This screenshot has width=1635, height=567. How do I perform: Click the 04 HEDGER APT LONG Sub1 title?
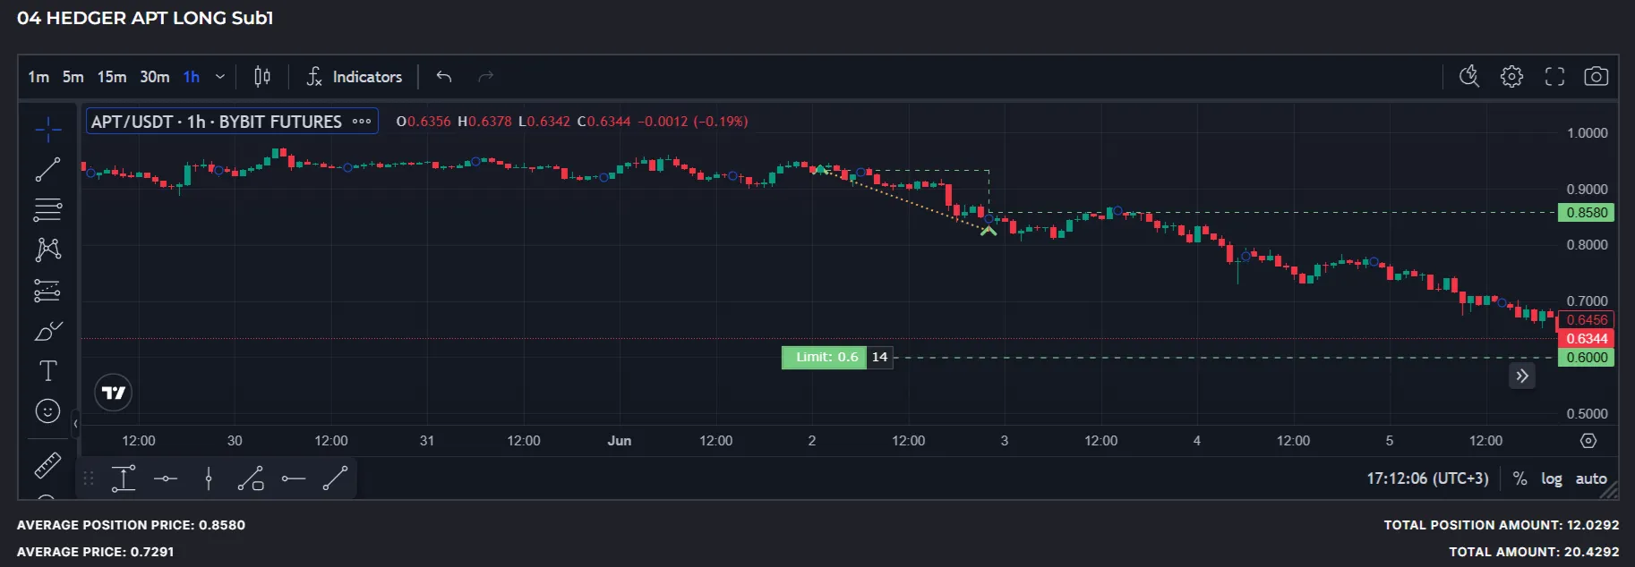pos(145,18)
